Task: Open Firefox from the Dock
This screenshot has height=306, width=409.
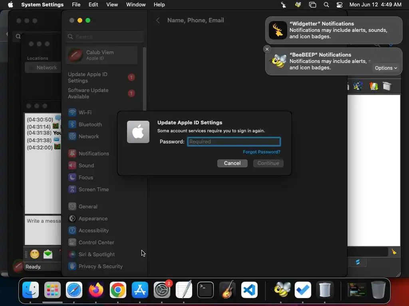Action: pos(96,290)
